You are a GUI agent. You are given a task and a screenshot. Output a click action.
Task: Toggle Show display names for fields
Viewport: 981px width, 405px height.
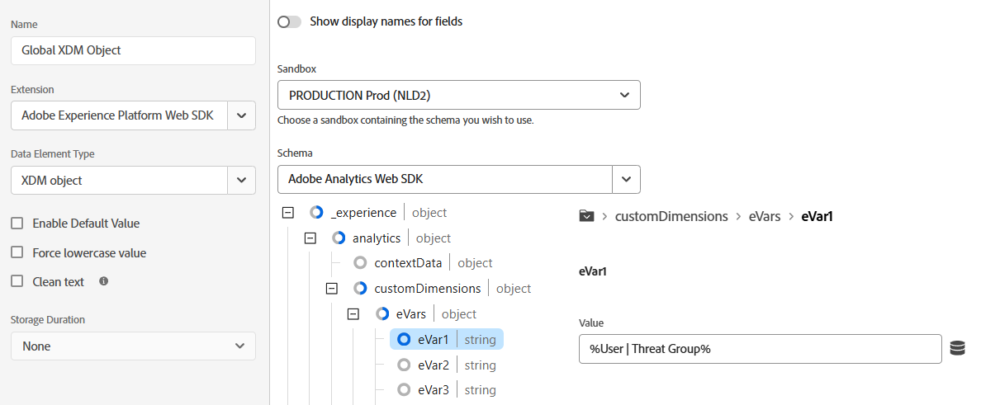tap(290, 22)
